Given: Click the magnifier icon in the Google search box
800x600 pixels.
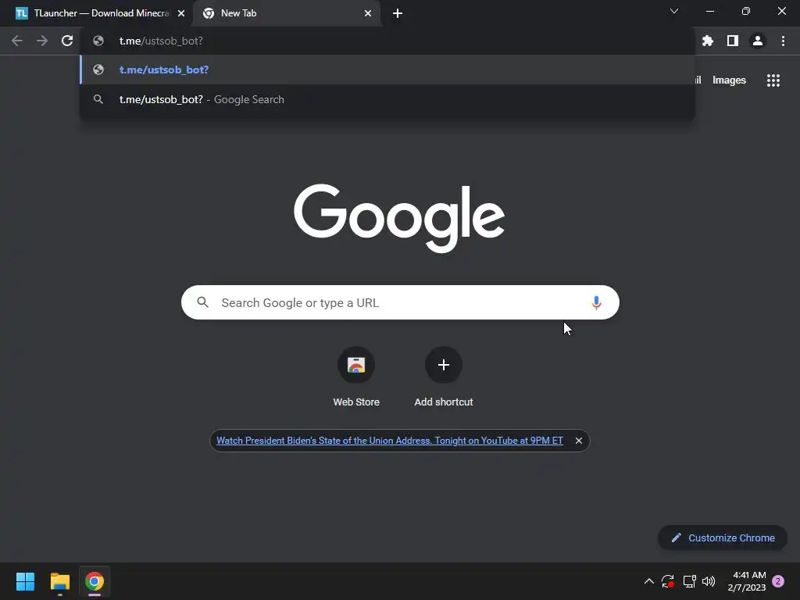Looking at the screenshot, I should tap(202, 302).
